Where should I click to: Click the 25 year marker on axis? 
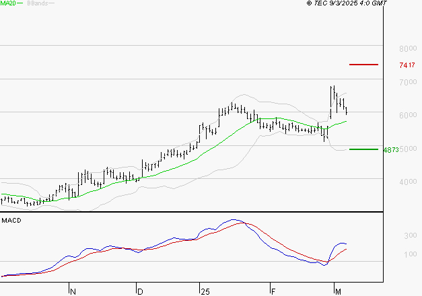205,292
